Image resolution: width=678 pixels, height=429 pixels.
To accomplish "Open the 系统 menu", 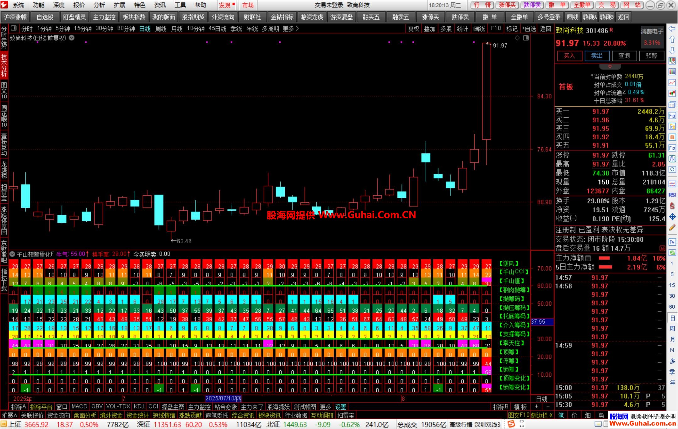I will [x=19, y=5].
